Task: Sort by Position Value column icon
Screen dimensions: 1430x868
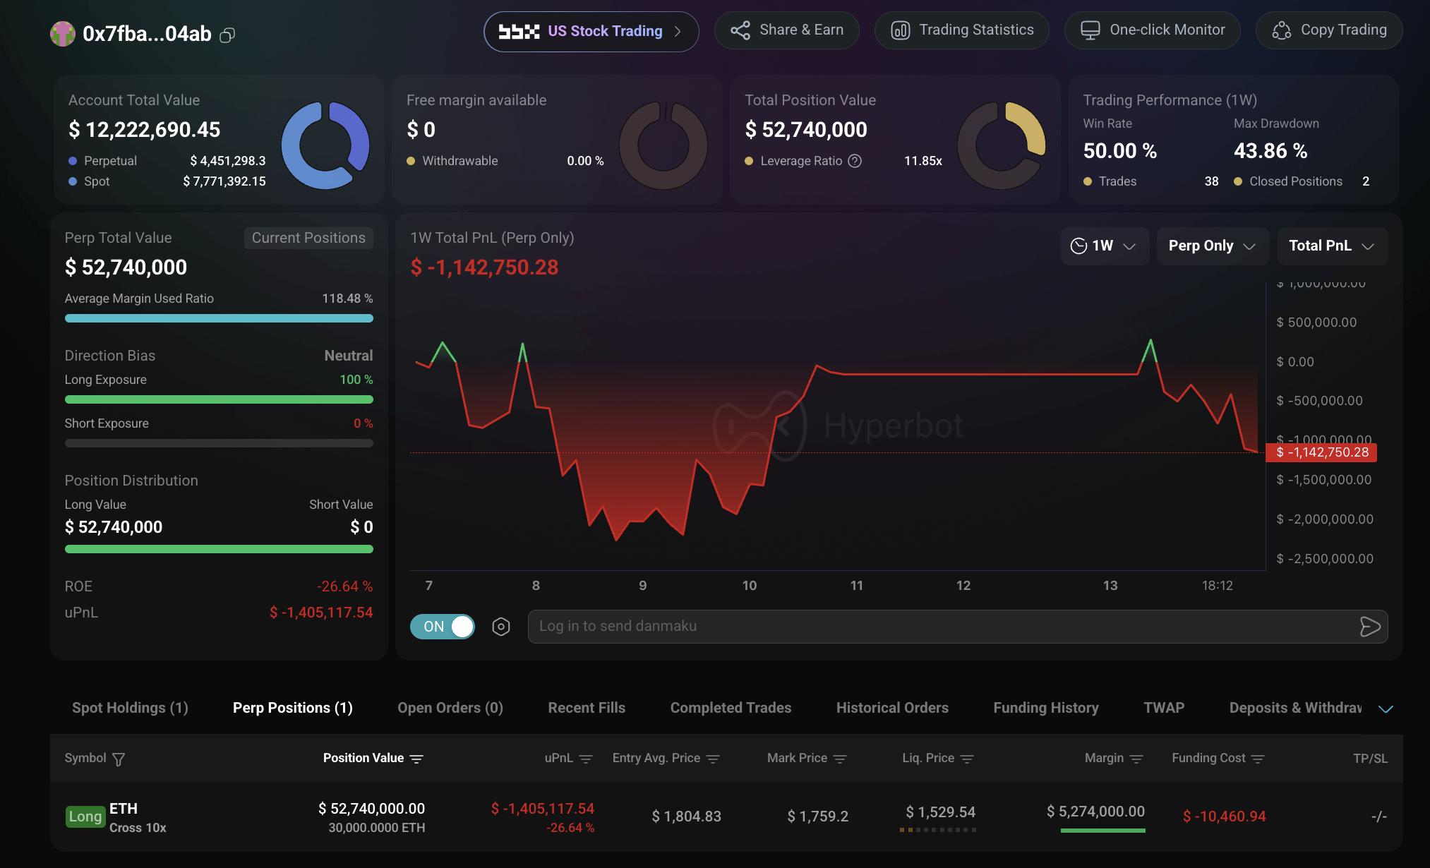Action: [x=416, y=759]
